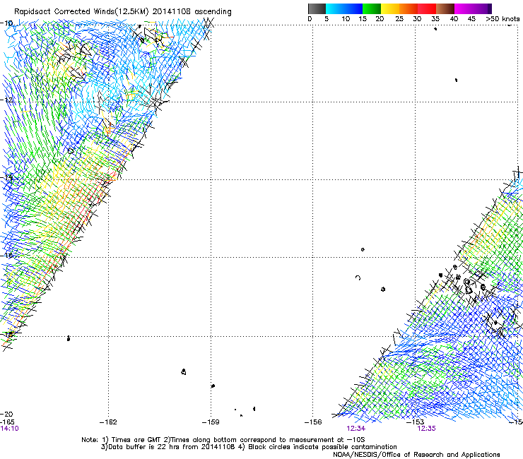Click the 'Data buffer is 22 hrs' note line

click(249, 447)
